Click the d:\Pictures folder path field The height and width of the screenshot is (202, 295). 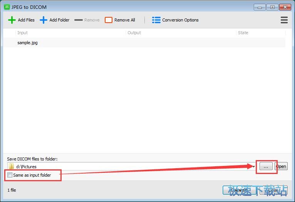pyautogui.click(x=131, y=166)
